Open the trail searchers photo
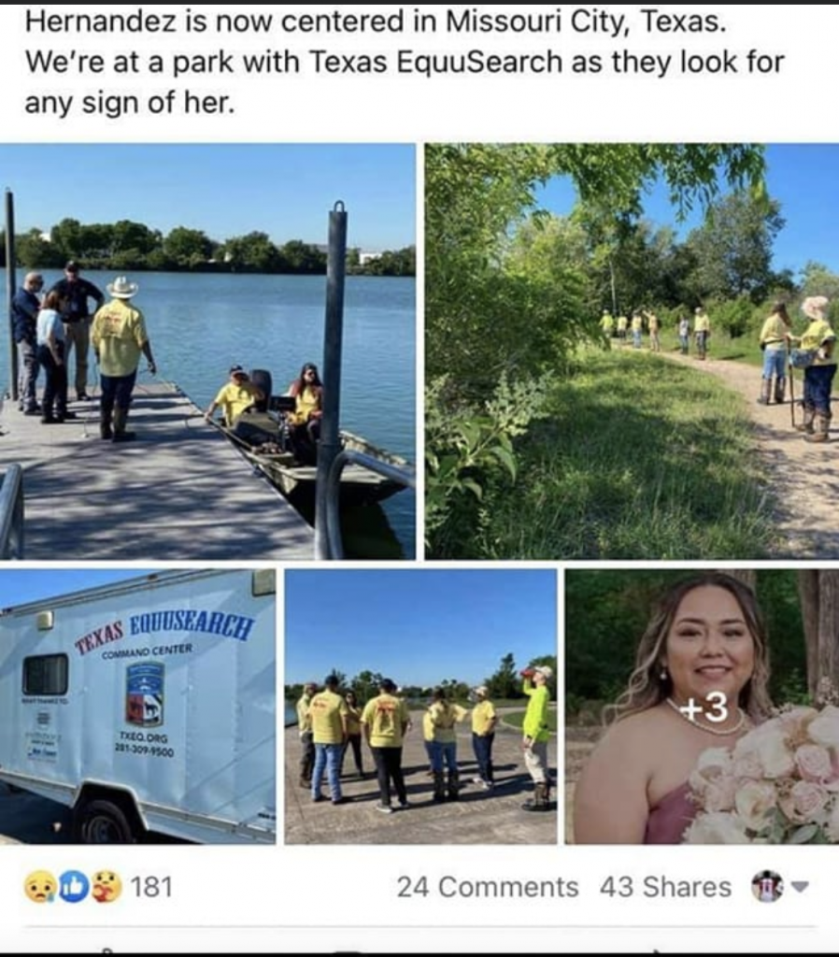The image size is (839, 957). point(632,351)
